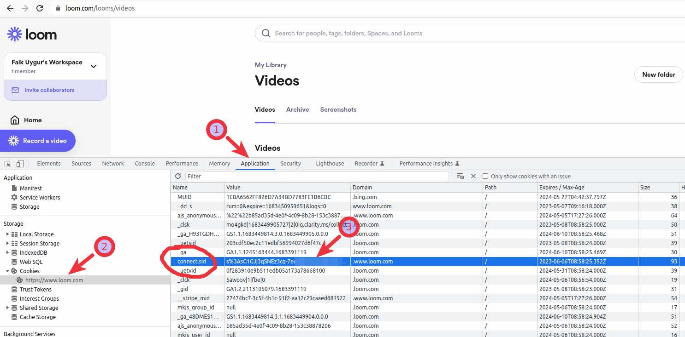Expand the IndexedDB tree node

click(x=7, y=252)
